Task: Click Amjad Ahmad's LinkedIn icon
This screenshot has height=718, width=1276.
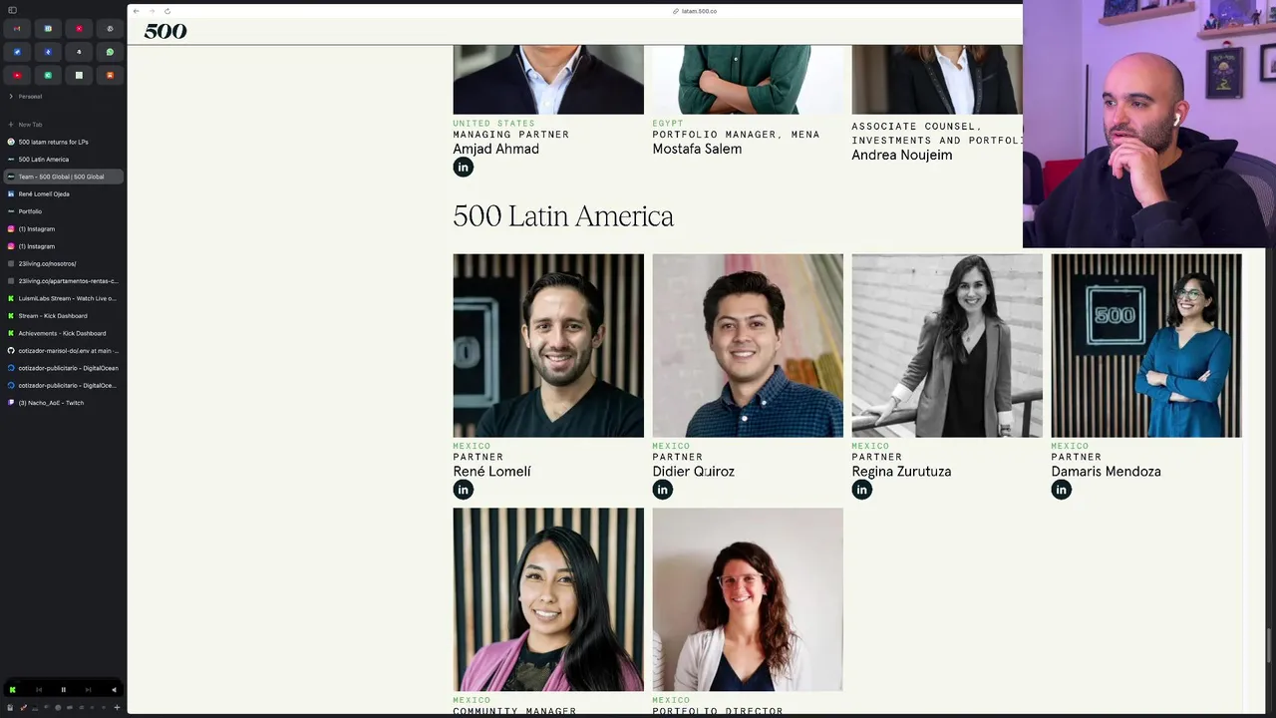Action: point(463,168)
